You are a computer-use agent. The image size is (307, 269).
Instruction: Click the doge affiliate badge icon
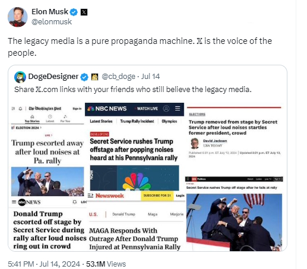[94, 77]
